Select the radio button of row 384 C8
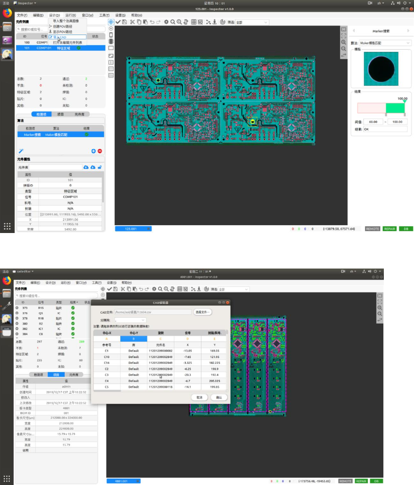 [17, 334]
